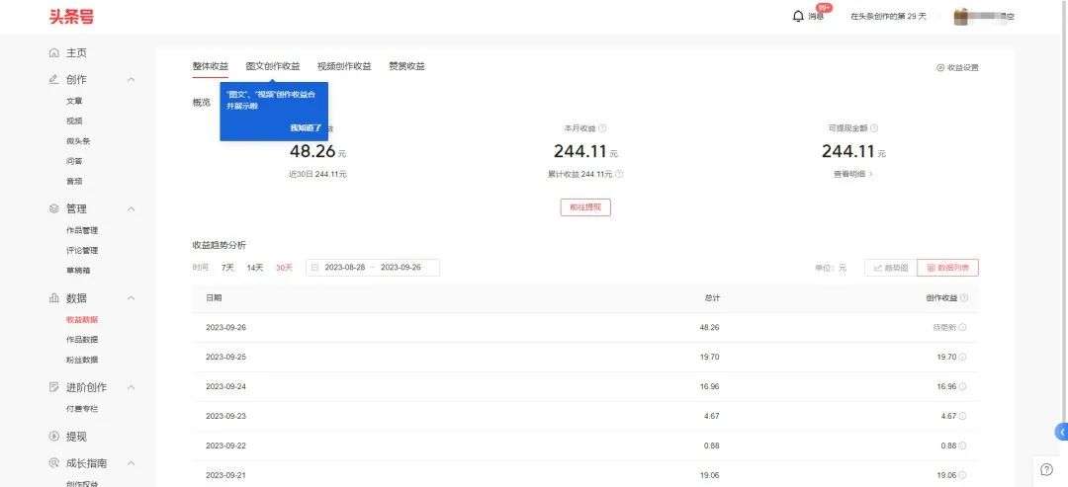Click the icon beside 成长指南
This screenshot has height=487, width=1068.
point(53,463)
